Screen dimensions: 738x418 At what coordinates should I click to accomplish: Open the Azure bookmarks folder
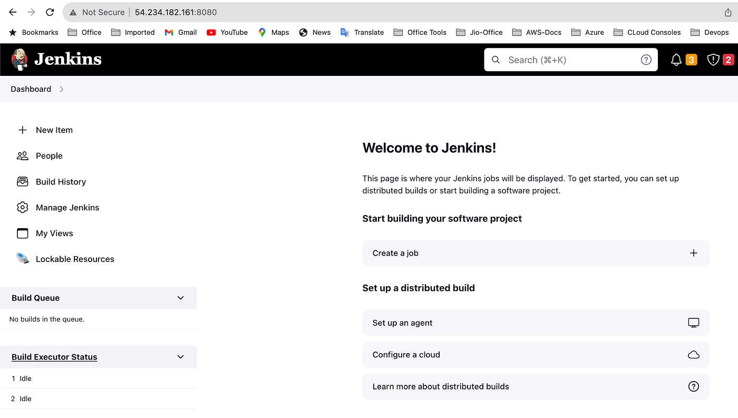point(587,32)
